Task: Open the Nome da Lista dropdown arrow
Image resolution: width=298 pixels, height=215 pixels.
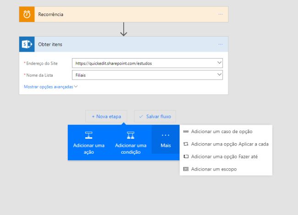Action: click(219, 75)
